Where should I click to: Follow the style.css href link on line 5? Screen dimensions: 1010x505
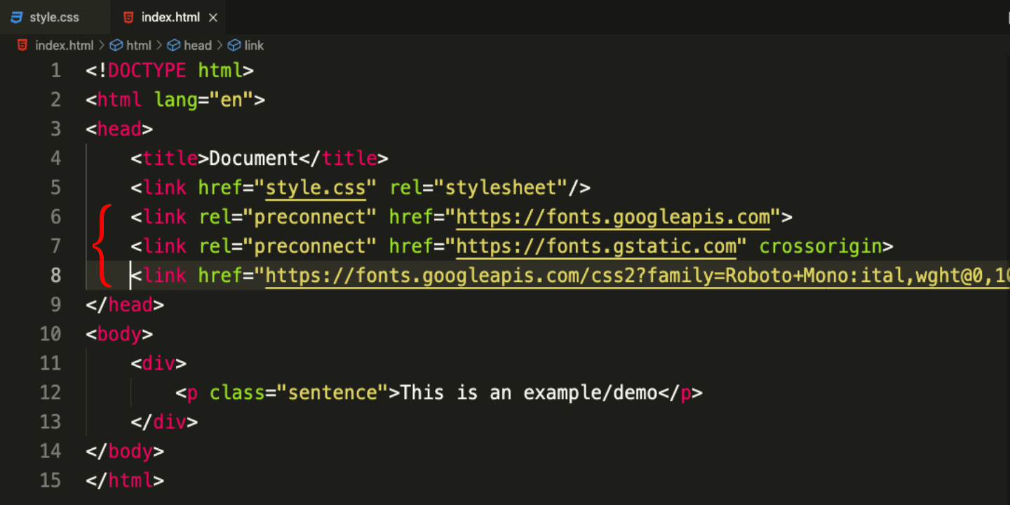(x=316, y=188)
